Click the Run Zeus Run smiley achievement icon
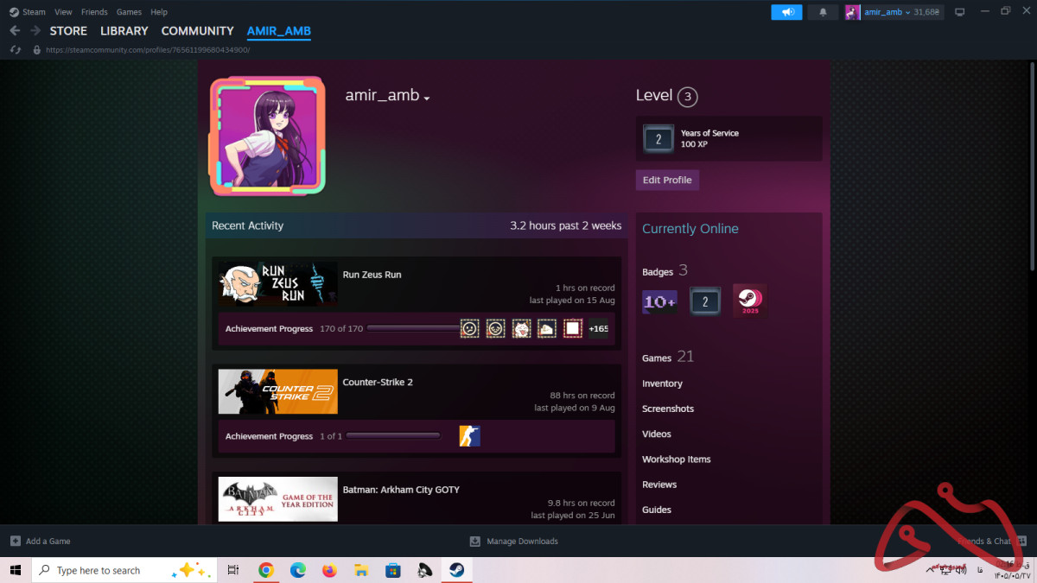Screen dimensions: 1037x583 [469, 328]
